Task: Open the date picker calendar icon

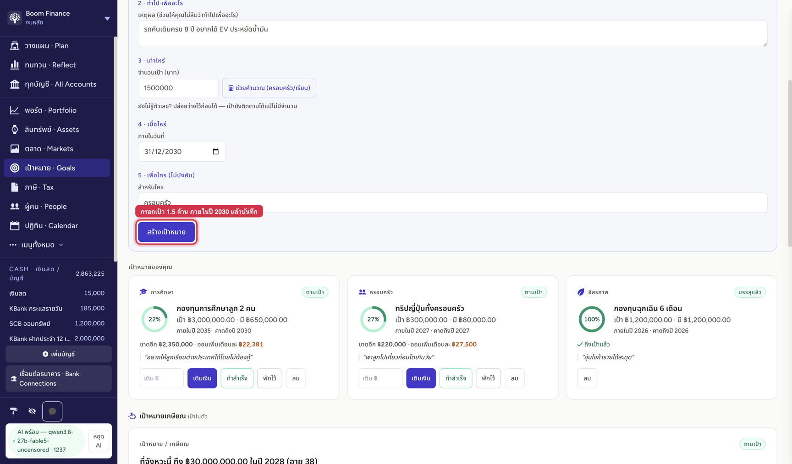Action: click(216, 152)
